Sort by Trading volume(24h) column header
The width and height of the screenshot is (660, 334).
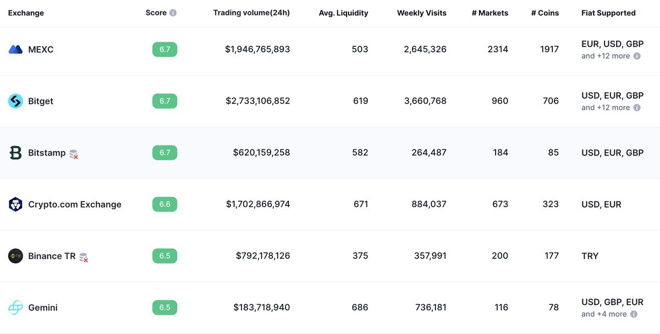(251, 13)
